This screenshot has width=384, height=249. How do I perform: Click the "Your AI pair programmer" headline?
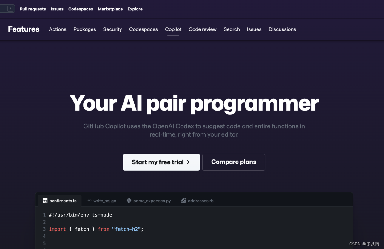click(194, 104)
